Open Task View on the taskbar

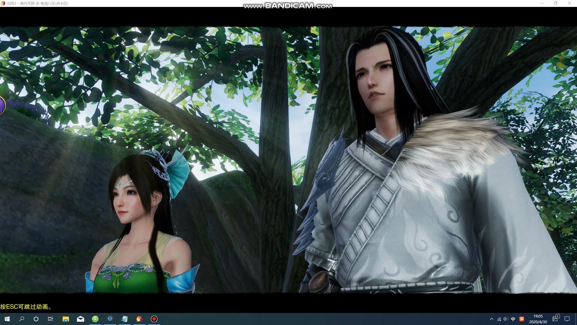click(x=50, y=319)
